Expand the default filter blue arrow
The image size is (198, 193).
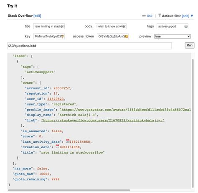point(192,16)
